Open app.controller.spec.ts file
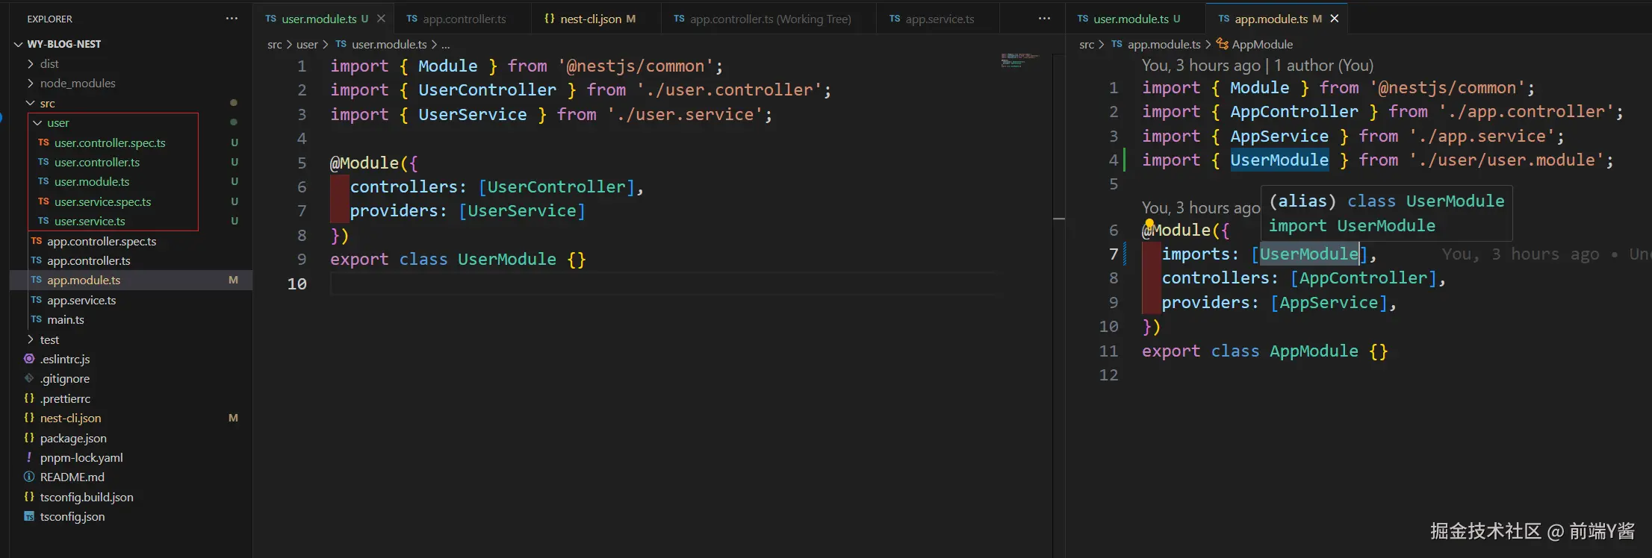The height and width of the screenshot is (558, 1652). 102,241
